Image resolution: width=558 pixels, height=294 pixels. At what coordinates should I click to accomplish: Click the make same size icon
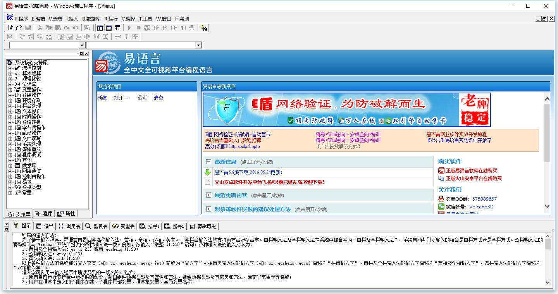click(x=135, y=37)
